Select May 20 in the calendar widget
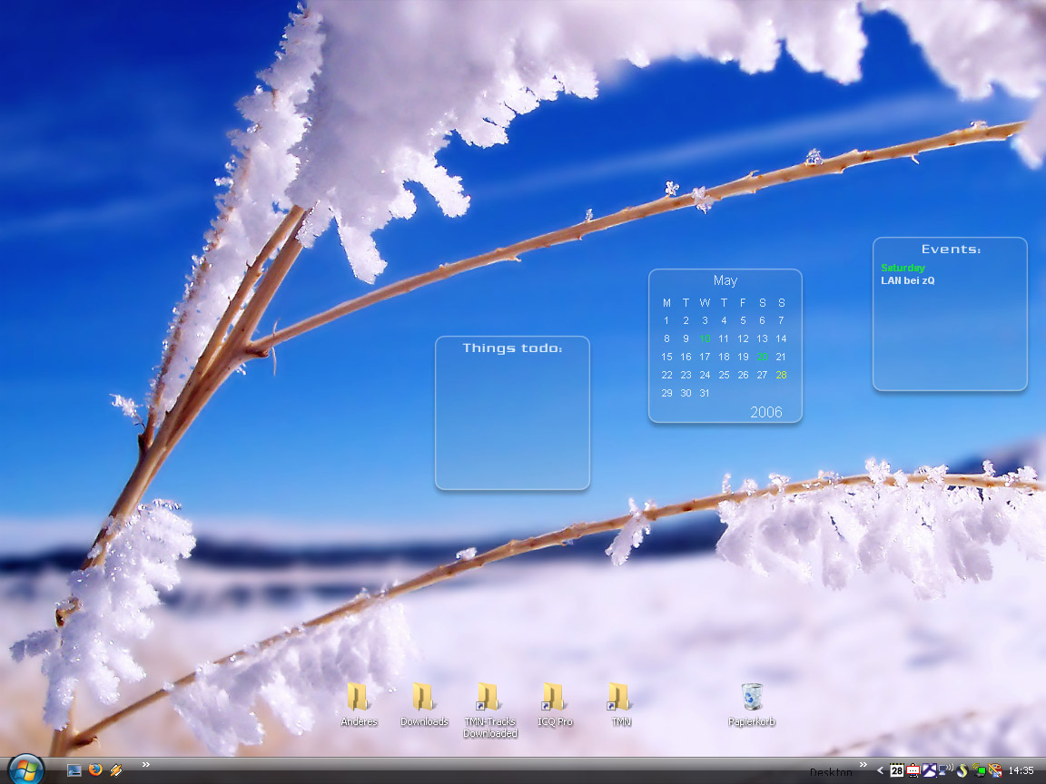1046x784 pixels. [x=762, y=357]
